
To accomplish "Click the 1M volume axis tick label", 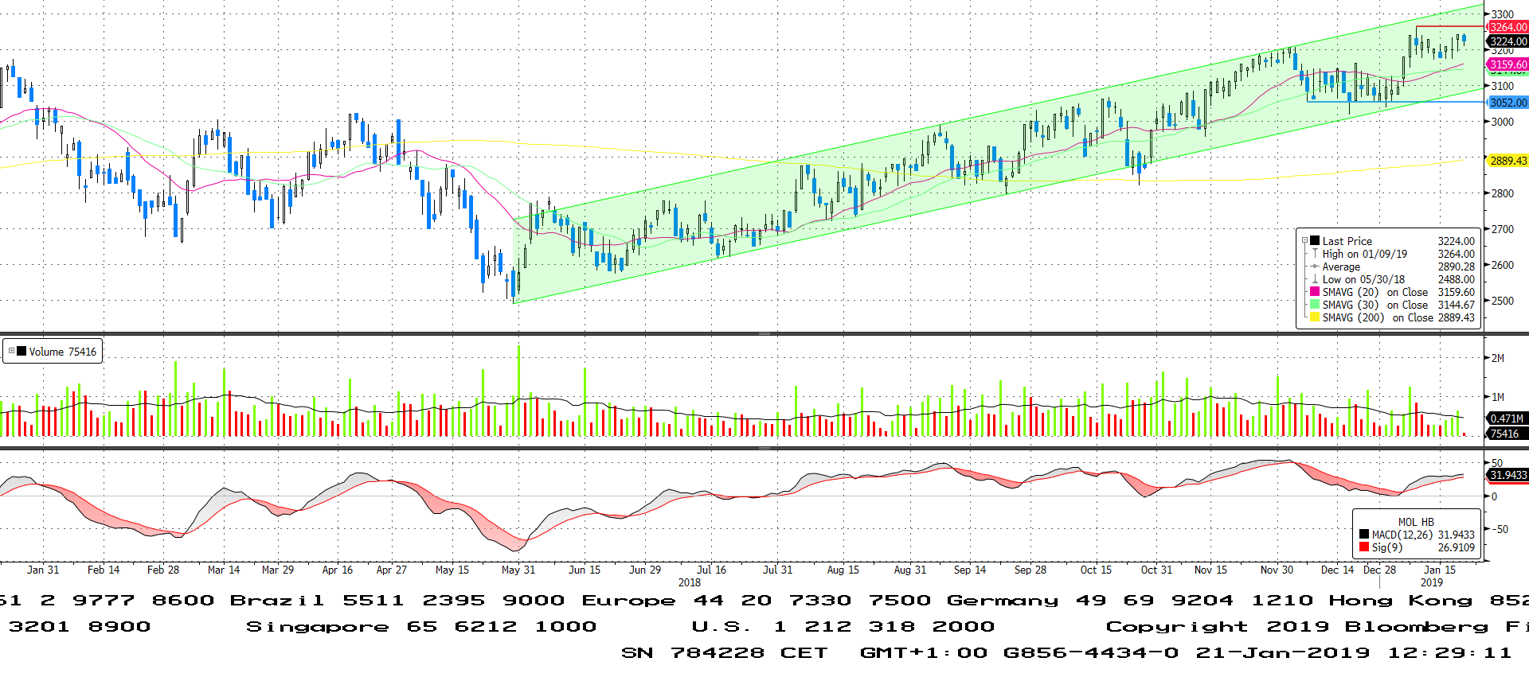I will [1498, 397].
